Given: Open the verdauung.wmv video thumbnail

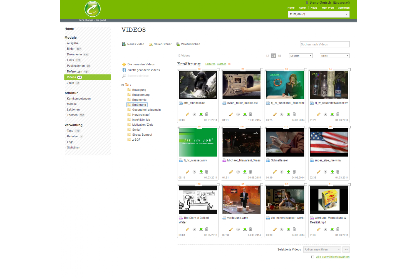Looking at the screenshot, I should (x=242, y=200).
